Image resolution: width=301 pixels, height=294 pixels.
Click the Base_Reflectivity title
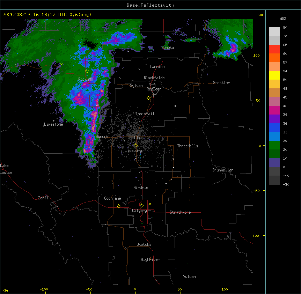coord(150,5)
